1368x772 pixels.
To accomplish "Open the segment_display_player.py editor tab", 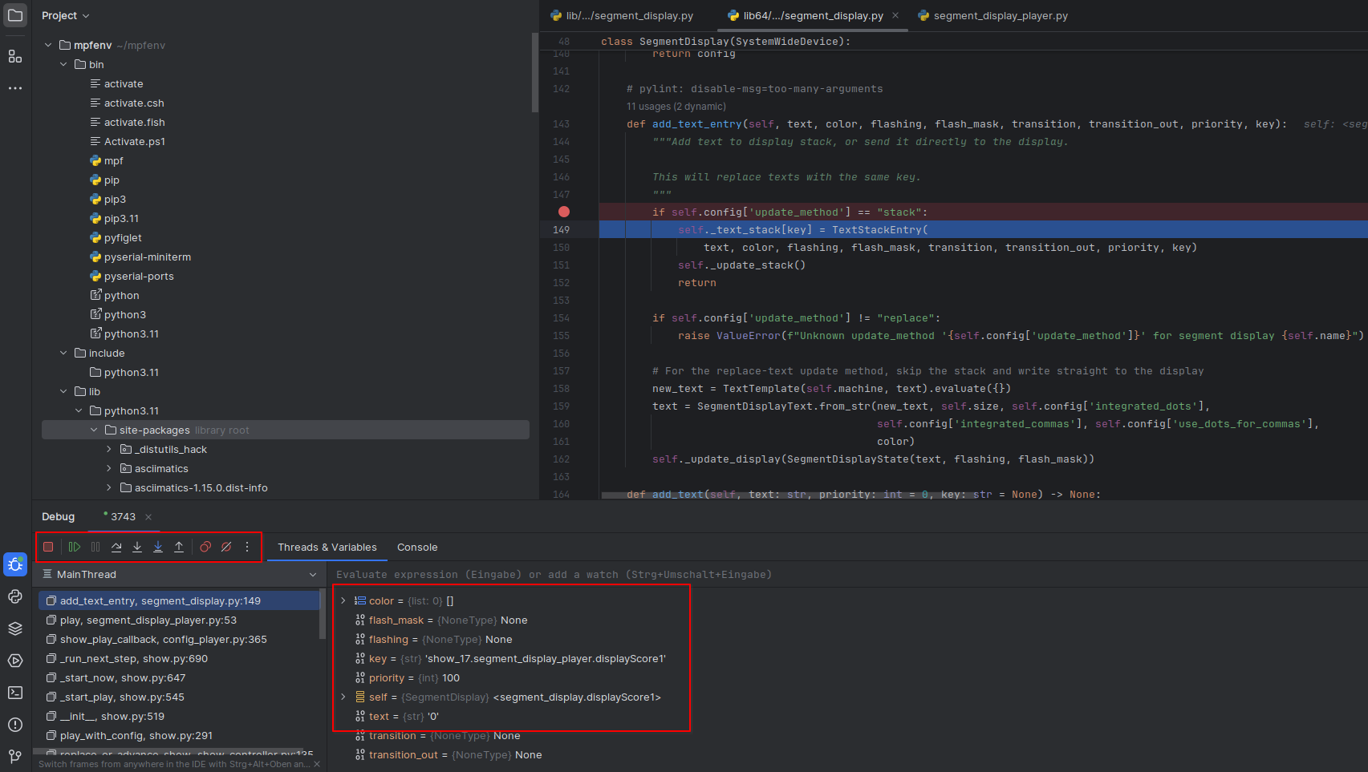I will (1000, 16).
